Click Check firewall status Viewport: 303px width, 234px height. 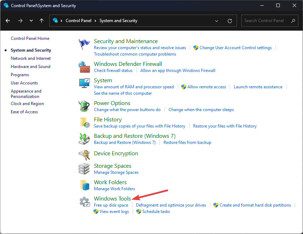tap(113, 71)
